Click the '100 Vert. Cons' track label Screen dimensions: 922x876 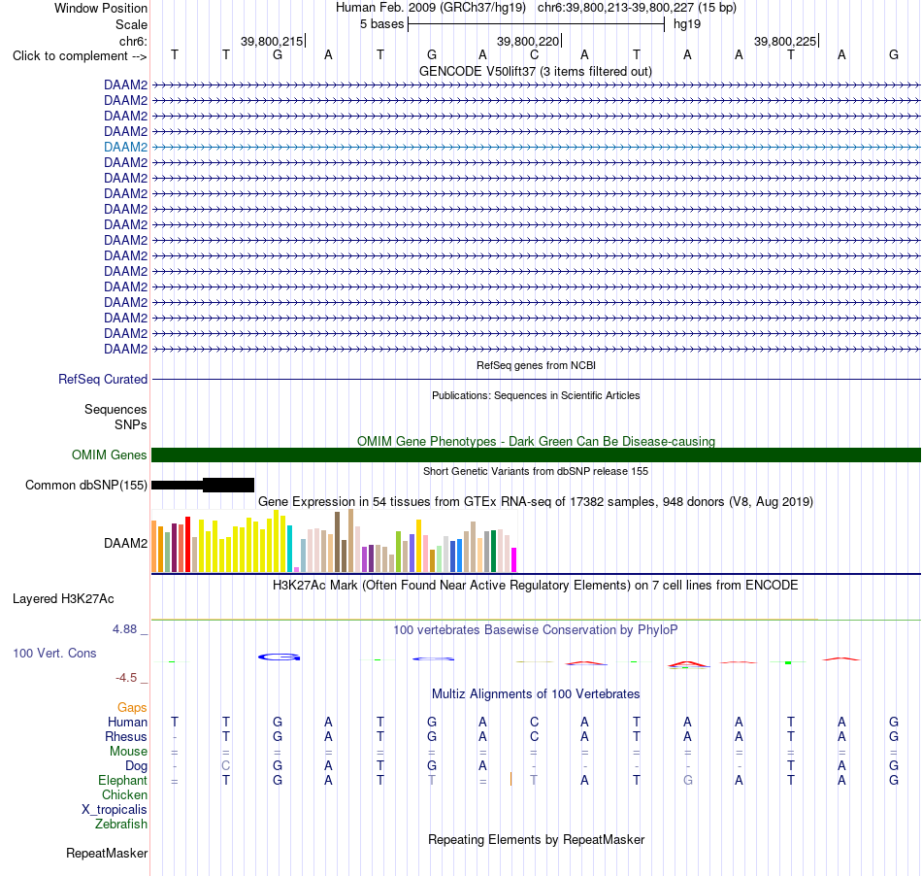pos(54,653)
